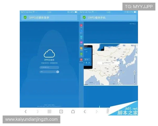Tap the browser home icon in the left phone

coord(73,112)
